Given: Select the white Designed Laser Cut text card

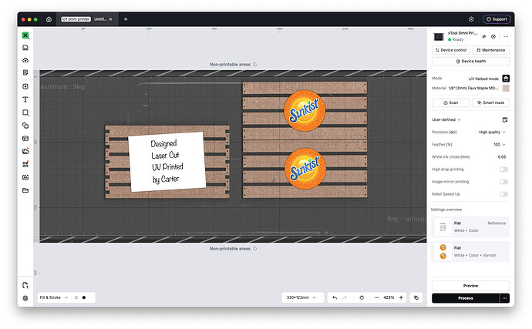Looking at the screenshot, I should coord(167,162).
